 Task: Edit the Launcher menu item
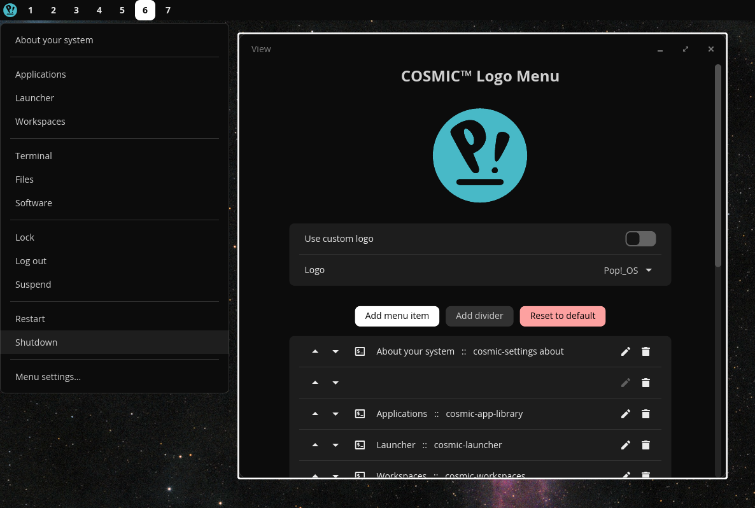pos(626,445)
